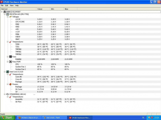Open the File menu
This screenshot has width=161, height=120.
coord(2,5)
